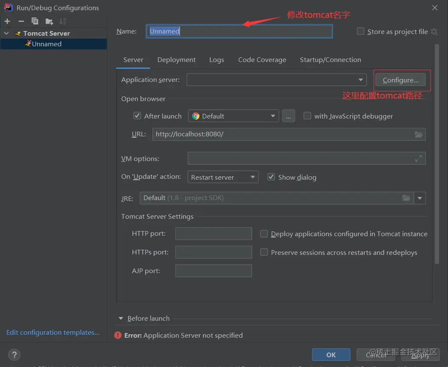Switch to the Logs tab

point(217,60)
